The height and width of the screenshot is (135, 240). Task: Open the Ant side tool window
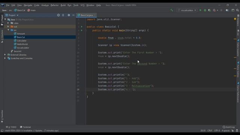(x=238, y=33)
